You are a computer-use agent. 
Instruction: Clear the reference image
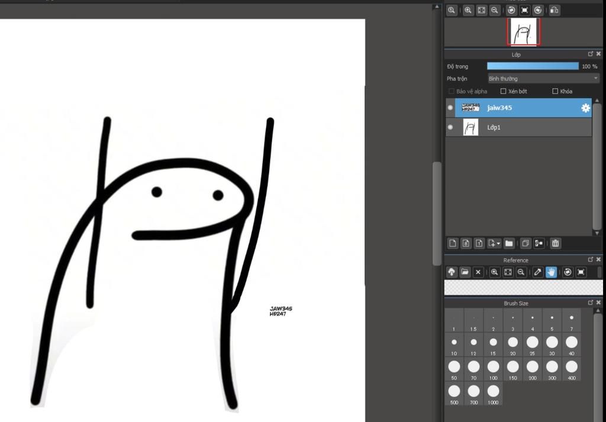[x=478, y=272]
